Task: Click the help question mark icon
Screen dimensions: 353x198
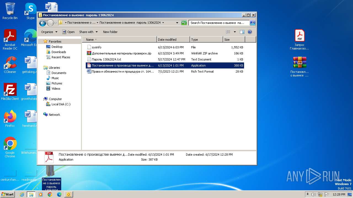Action: pos(250,32)
